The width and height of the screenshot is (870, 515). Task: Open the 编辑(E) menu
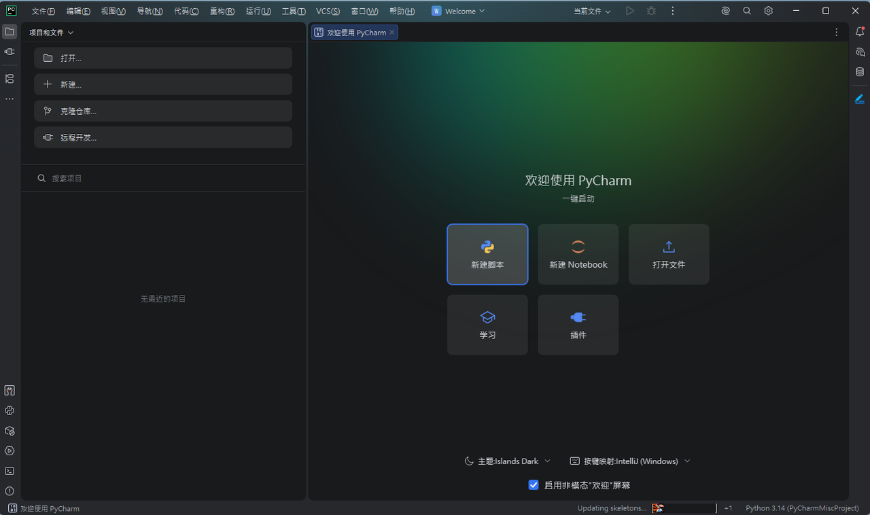(78, 11)
